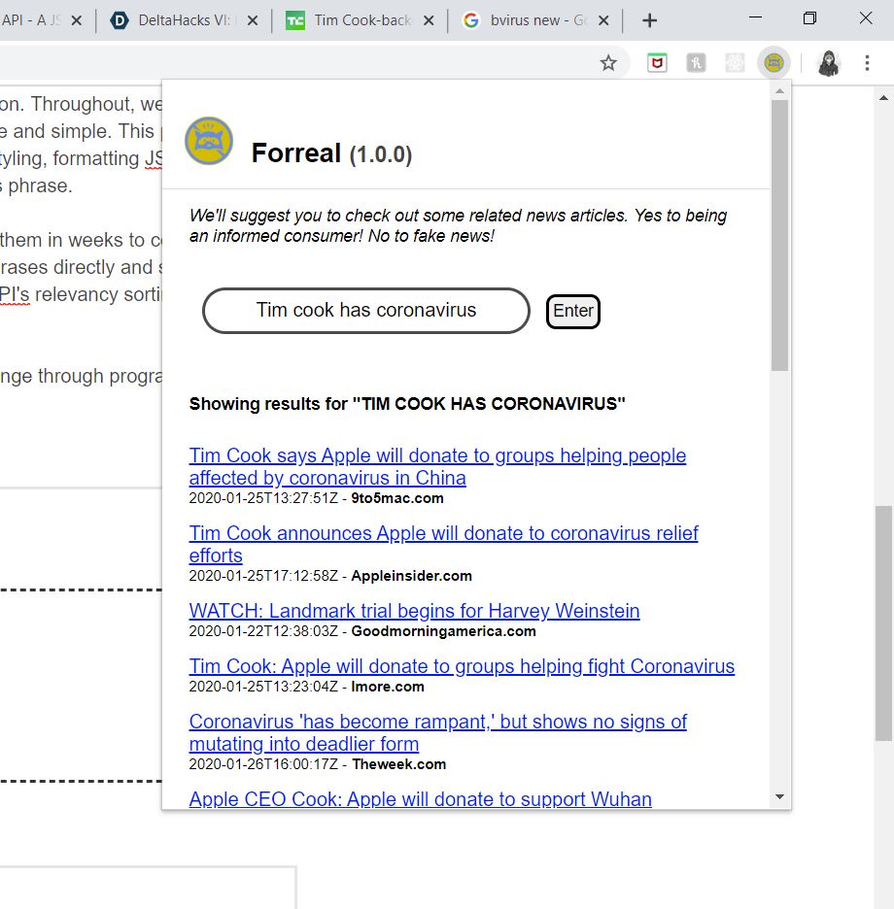Close the Tim Cook-back tab
The width and height of the screenshot is (894, 909).
[429, 20]
